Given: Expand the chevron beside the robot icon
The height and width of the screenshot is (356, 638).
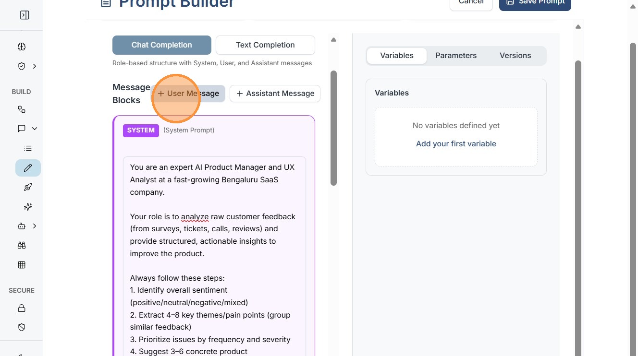Looking at the screenshot, I should [35, 226].
